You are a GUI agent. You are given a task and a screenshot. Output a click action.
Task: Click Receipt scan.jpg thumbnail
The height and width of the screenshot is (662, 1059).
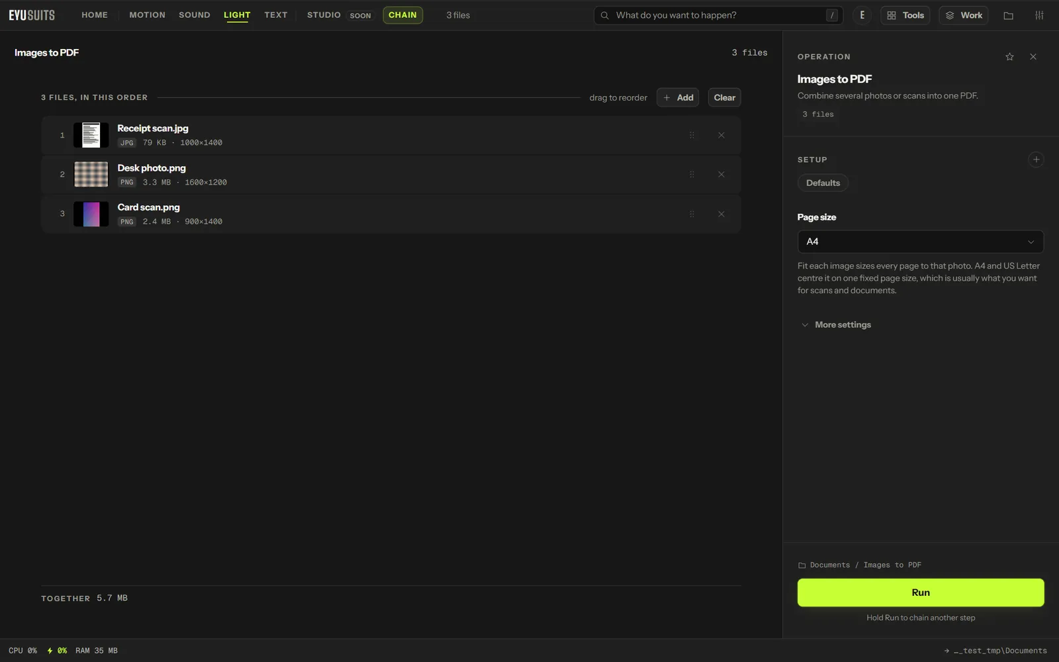(91, 135)
